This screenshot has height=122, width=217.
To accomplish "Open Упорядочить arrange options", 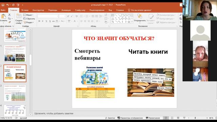I will [x=140, y=18].
